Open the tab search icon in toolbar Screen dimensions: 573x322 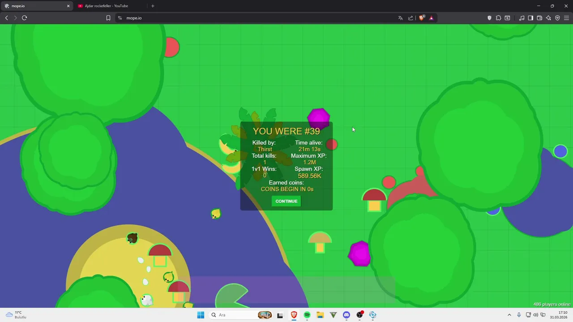point(507,18)
